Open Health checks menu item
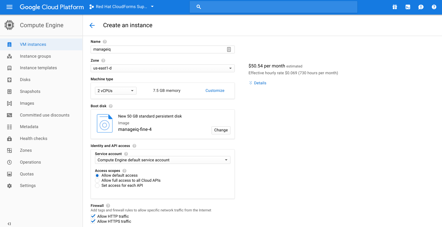The height and width of the screenshot is (227, 442). pyautogui.click(x=41, y=139)
